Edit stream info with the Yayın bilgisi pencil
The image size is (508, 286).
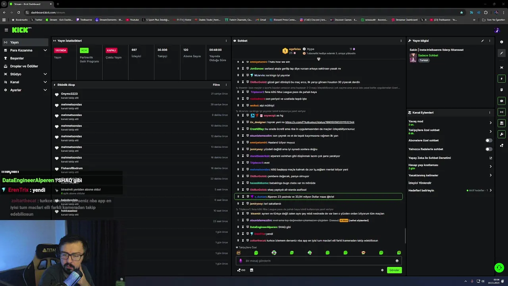click(483, 41)
